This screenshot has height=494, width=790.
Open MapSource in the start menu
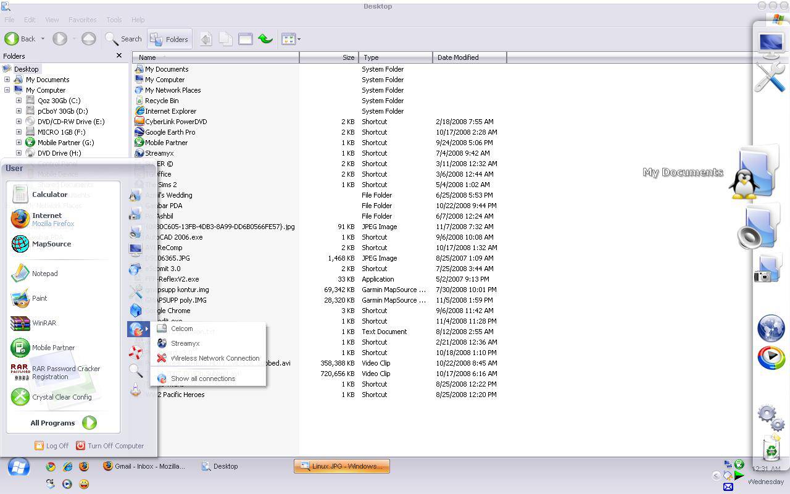tap(41, 244)
